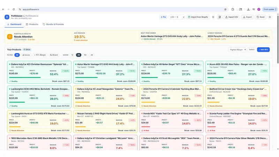The width and height of the screenshot is (279, 157).
Task: Click the document icon left of Import CSV
Action: (220, 17)
